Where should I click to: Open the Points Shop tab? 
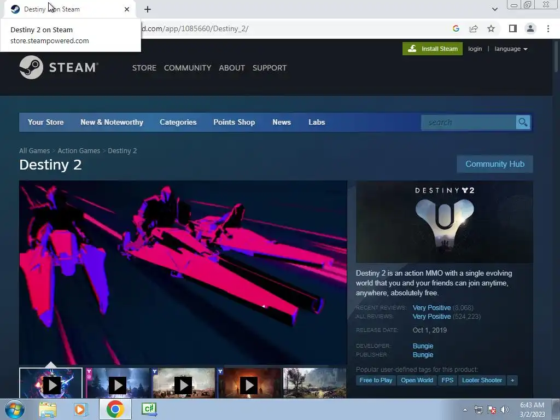pos(234,122)
